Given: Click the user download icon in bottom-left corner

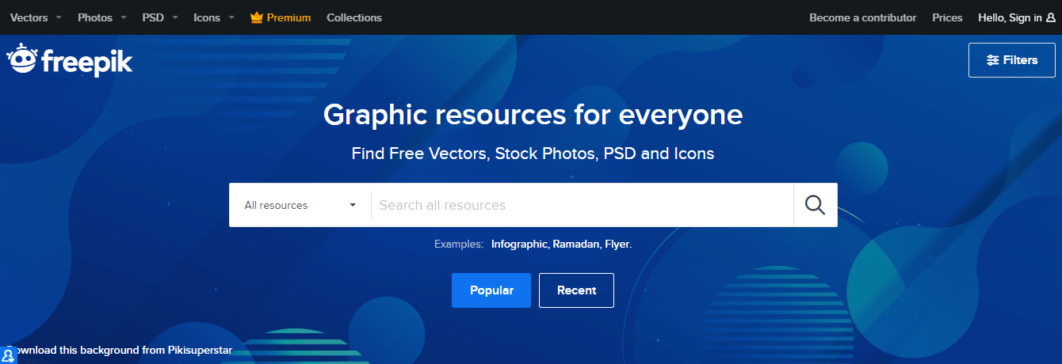Looking at the screenshot, I should (x=8, y=355).
